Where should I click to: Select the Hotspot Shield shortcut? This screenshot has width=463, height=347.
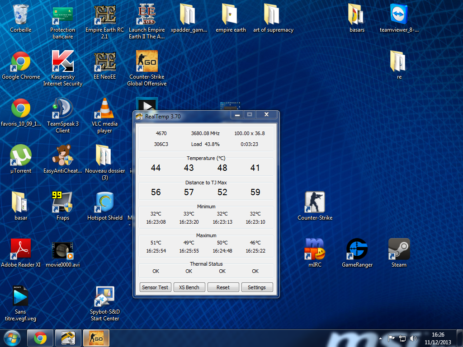pos(104,202)
